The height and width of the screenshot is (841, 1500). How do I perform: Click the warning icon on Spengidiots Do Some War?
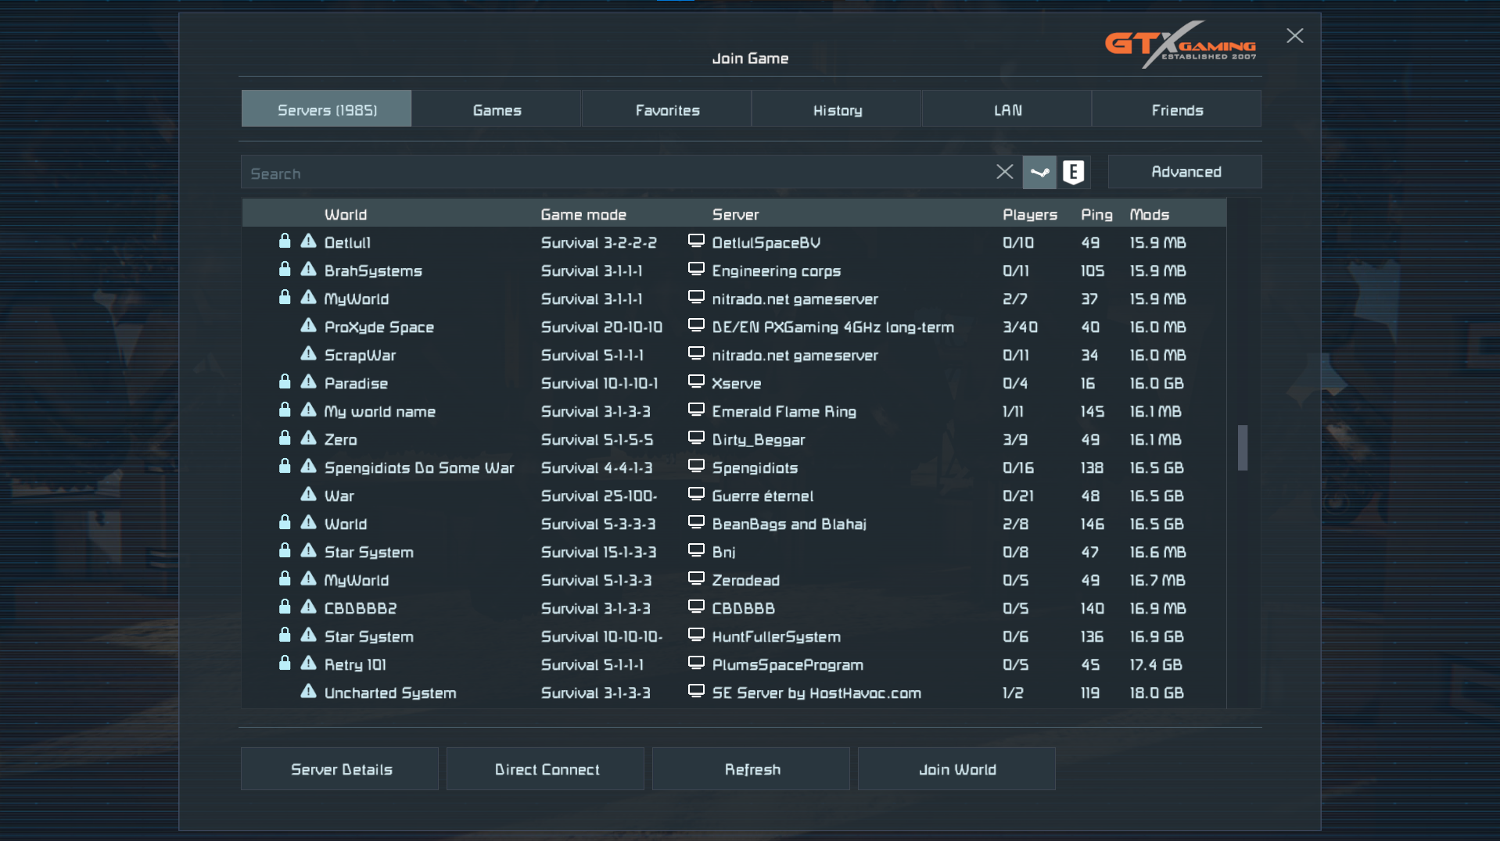(x=309, y=466)
